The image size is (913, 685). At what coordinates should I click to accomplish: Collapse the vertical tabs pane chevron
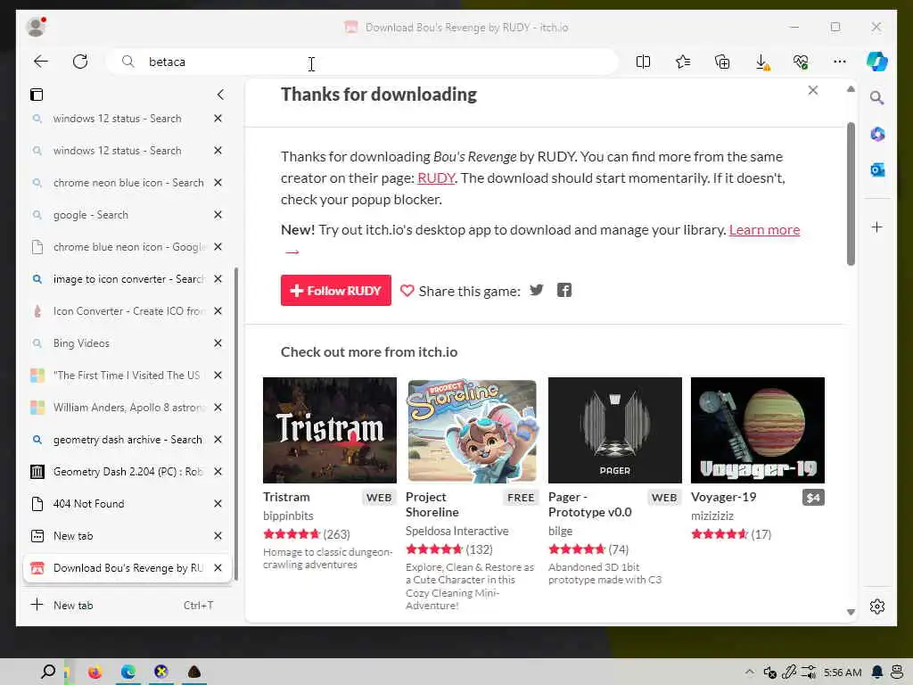(x=220, y=95)
